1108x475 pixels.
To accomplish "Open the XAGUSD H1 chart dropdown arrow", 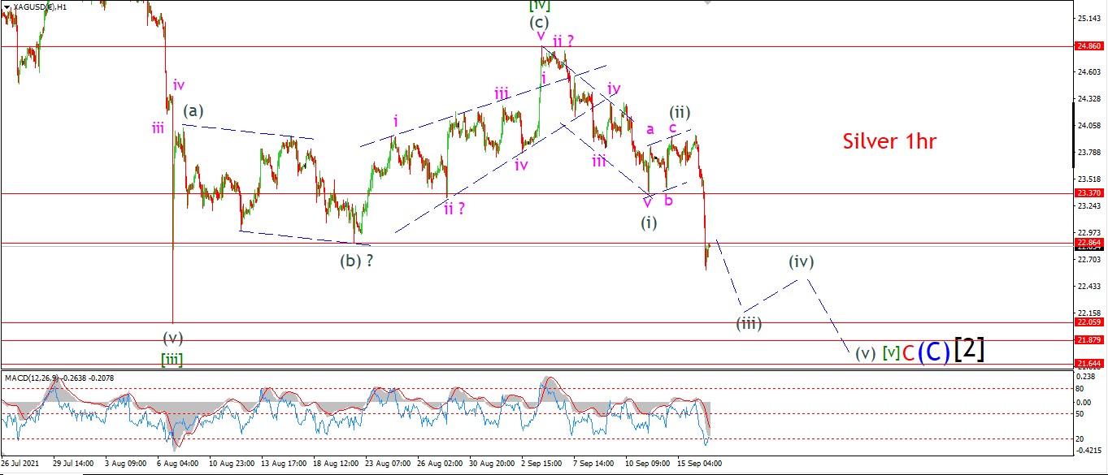I will [x=7, y=6].
